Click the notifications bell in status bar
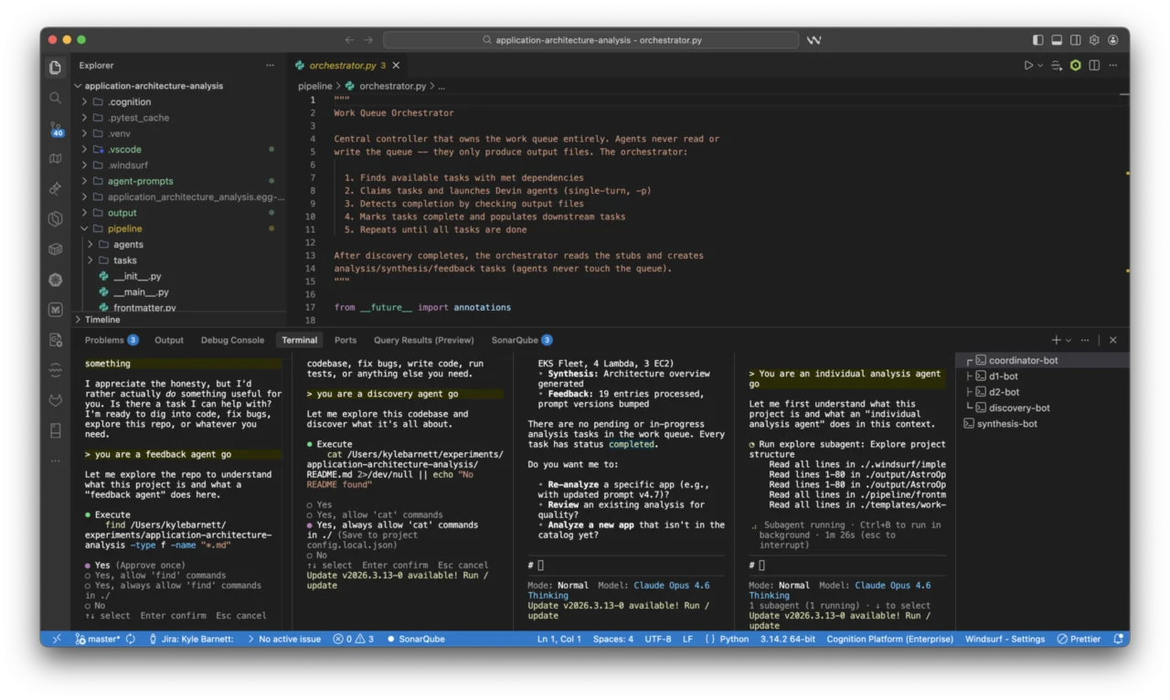 pyautogui.click(x=1118, y=639)
